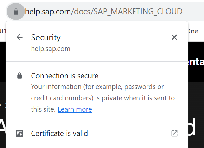Select the cut-off "UI1" bookmark at left edge

3,31
